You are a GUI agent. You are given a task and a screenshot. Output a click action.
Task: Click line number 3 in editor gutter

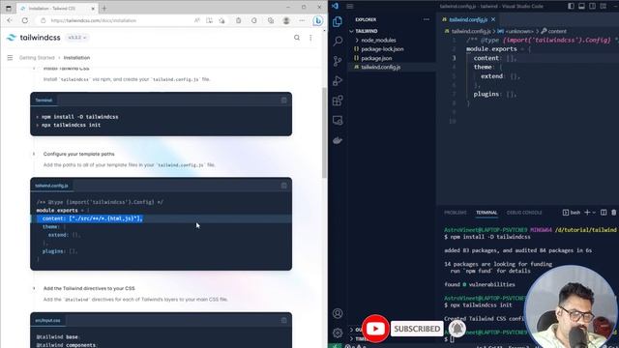click(x=454, y=58)
